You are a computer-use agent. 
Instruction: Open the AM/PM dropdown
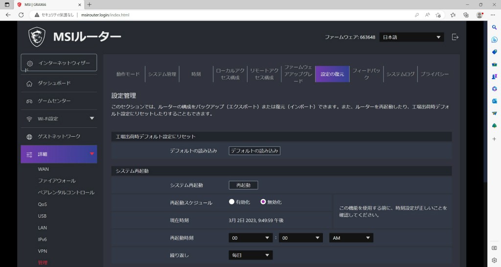[x=351, y=238]
